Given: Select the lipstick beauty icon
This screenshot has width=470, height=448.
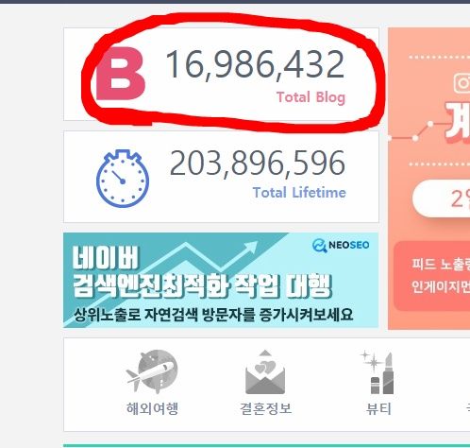Looking at the screenshot, I should pos(378,372).
